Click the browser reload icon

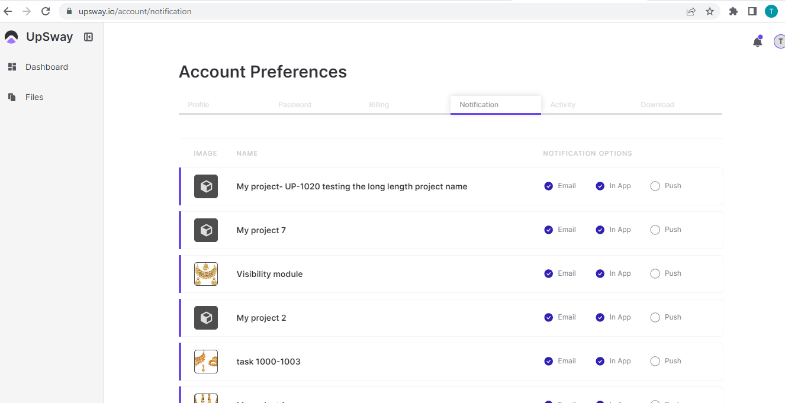click(46, 11)
